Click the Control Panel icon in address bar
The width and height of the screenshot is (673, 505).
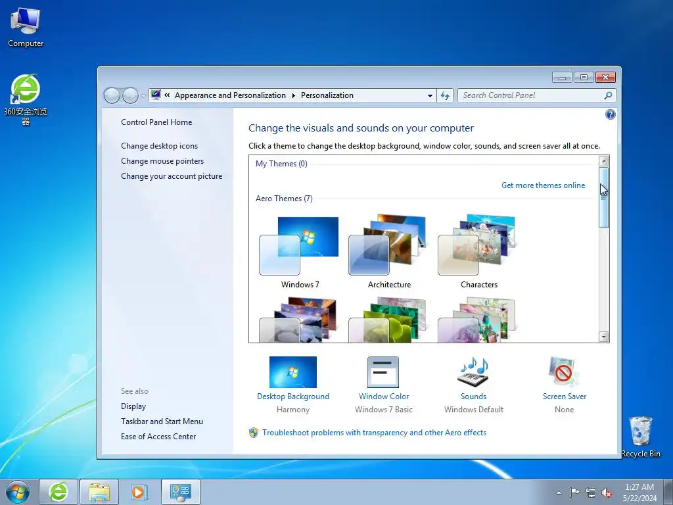click(156, 95)
